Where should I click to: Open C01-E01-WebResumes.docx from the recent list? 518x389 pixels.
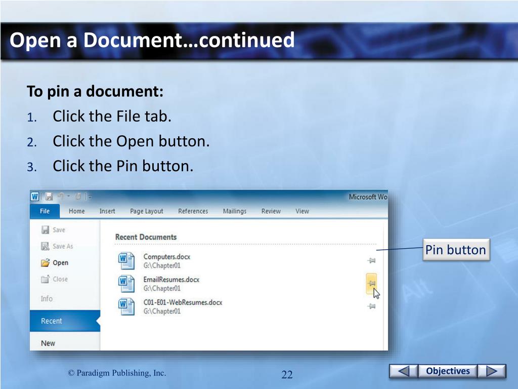click(183, 306)
